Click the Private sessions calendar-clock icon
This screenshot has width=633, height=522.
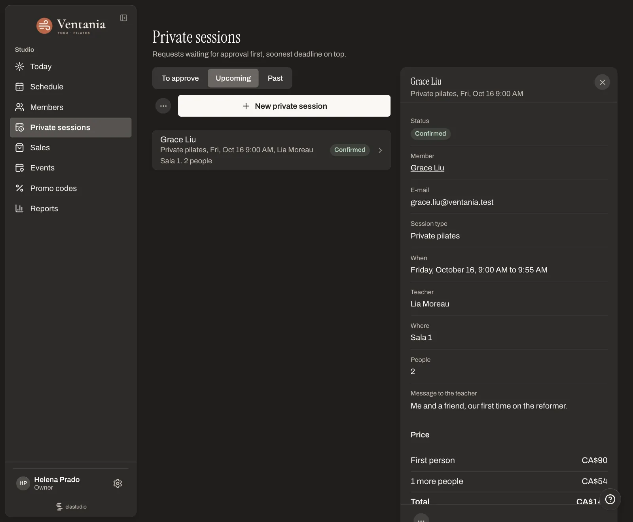[x=19, y=127]
